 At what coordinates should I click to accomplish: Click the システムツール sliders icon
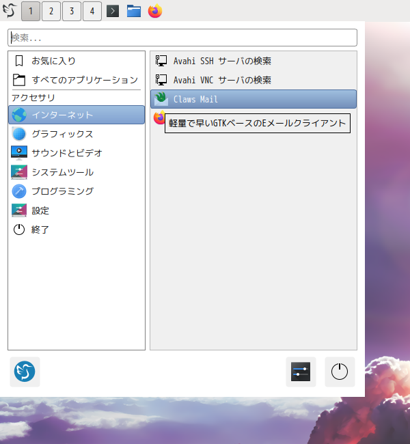click(x=19, y=172)
